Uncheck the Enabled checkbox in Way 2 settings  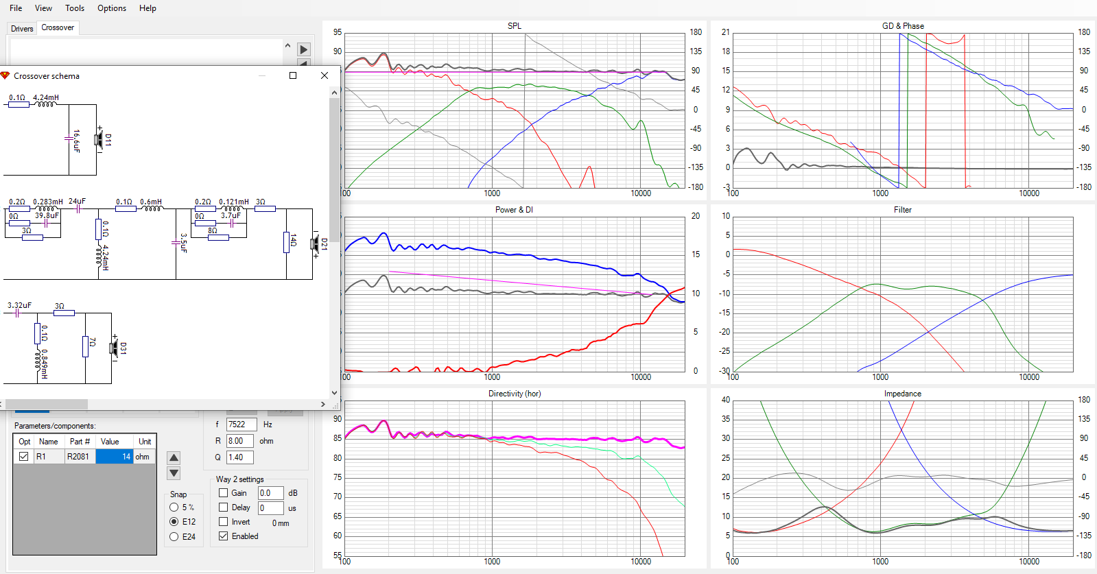click(x=224, y=536)
